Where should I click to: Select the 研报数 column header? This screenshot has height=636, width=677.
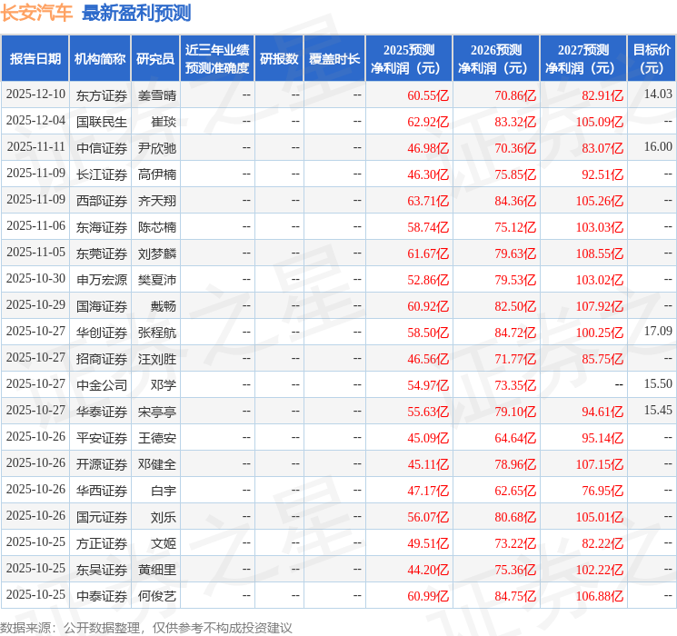(x=278, y=59)
